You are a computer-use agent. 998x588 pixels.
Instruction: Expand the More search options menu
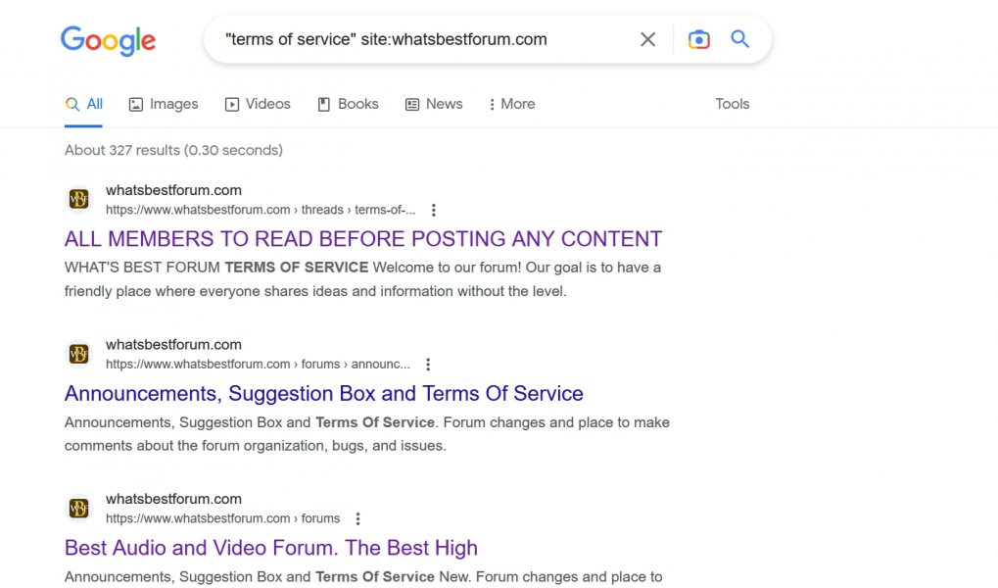[511, 104]
